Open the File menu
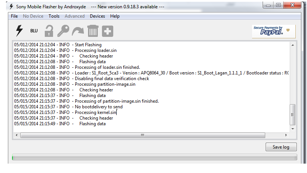This screenshot has height=173, width=307. coord(14,16)
